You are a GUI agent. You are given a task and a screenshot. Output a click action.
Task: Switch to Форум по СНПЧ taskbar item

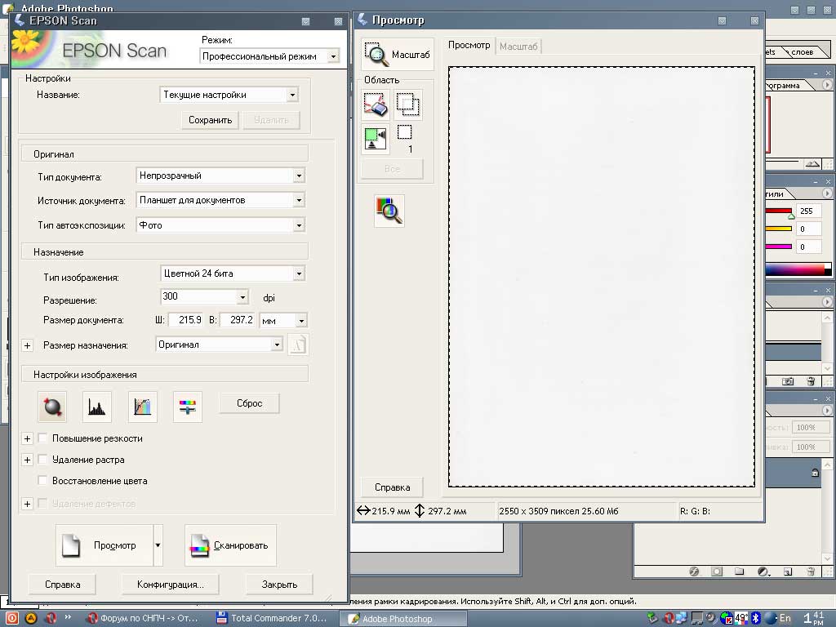(x=144, y=619)
